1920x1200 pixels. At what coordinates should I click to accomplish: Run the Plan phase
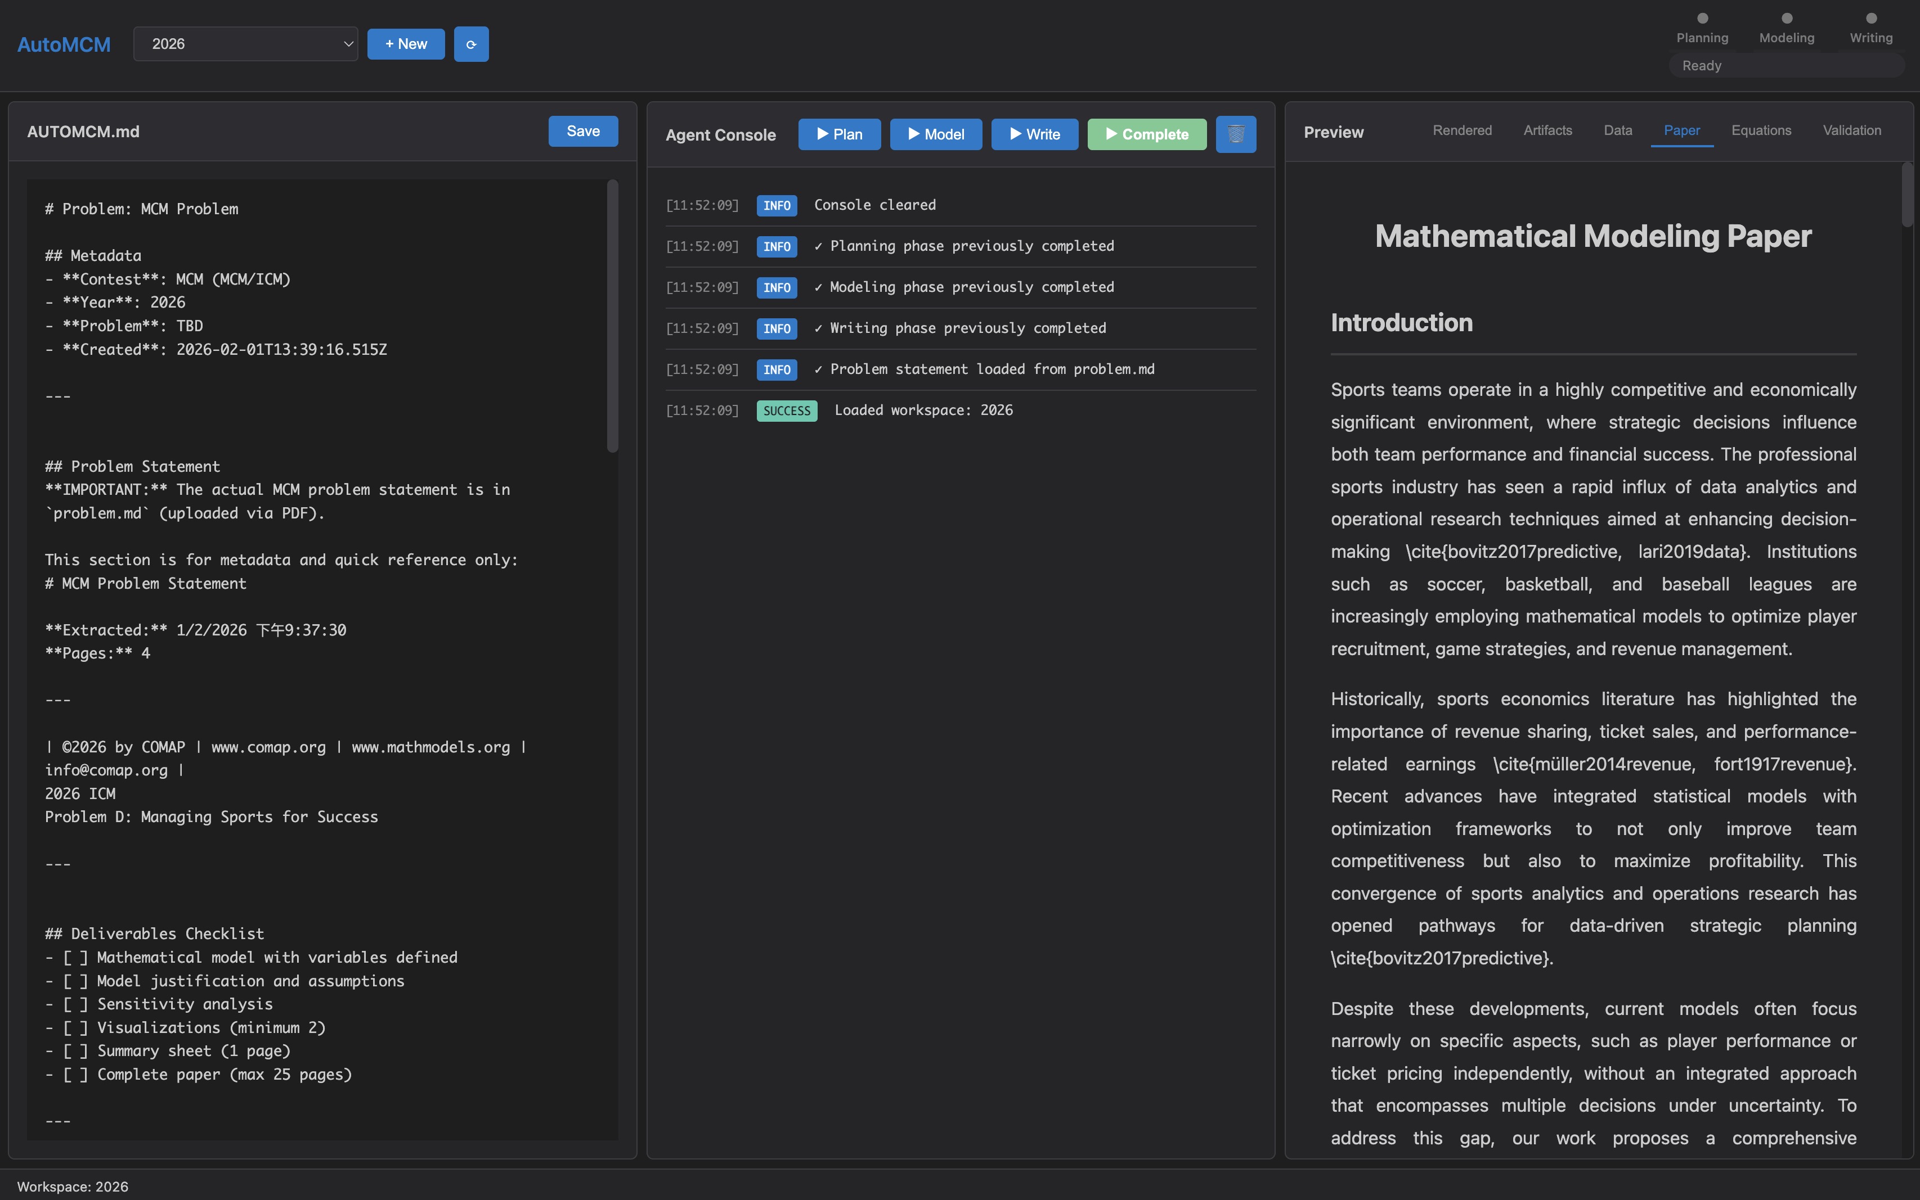click(838, 134)
